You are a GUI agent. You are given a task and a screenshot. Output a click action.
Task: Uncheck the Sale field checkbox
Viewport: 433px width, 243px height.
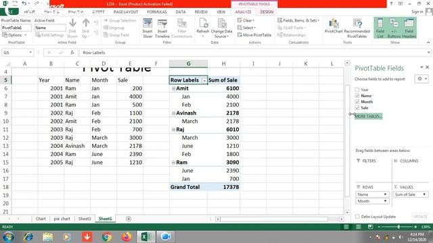click(x=357, y=108)
